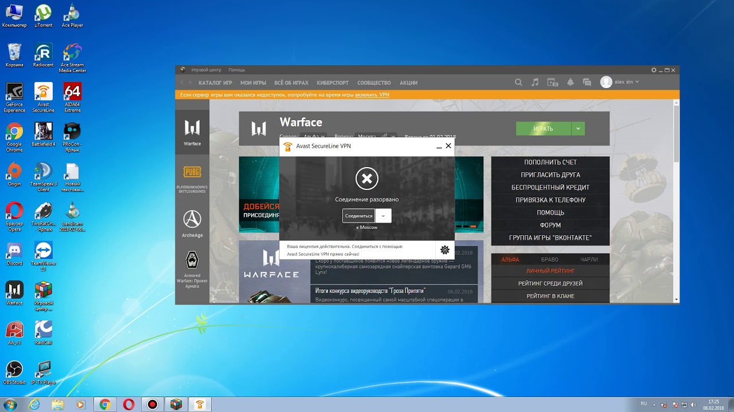734x412 pixels.
Task: Open Game Center settings gear in title bar
Action: 654,70
